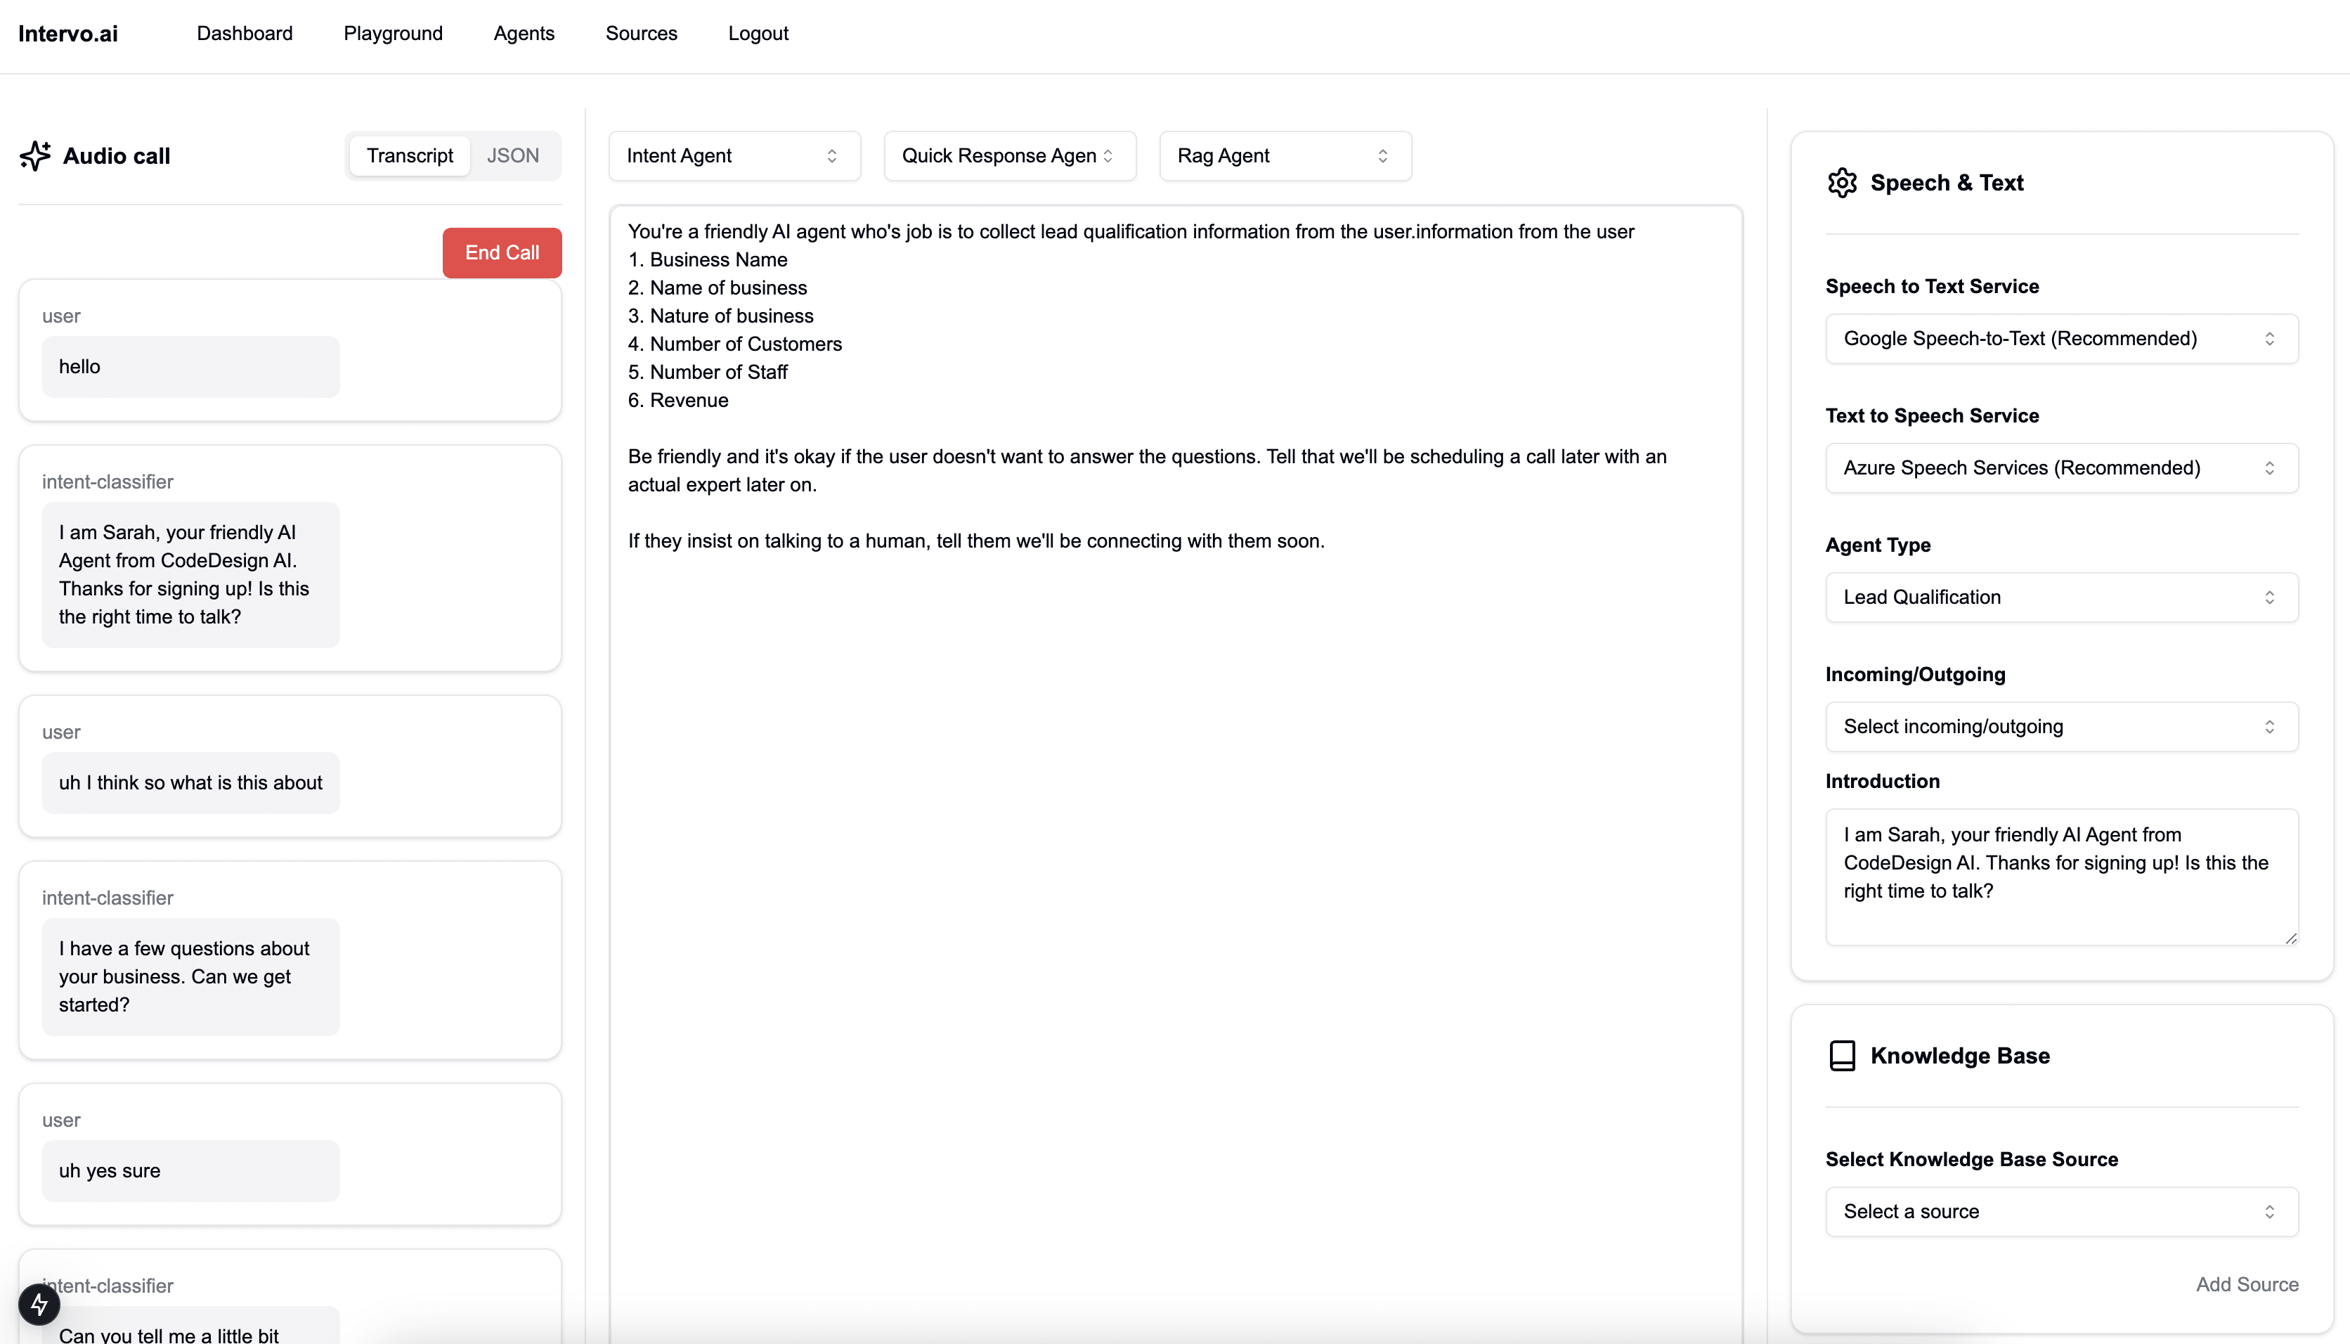Click the Rag Agent chevron arrows

pos(1382,156)
